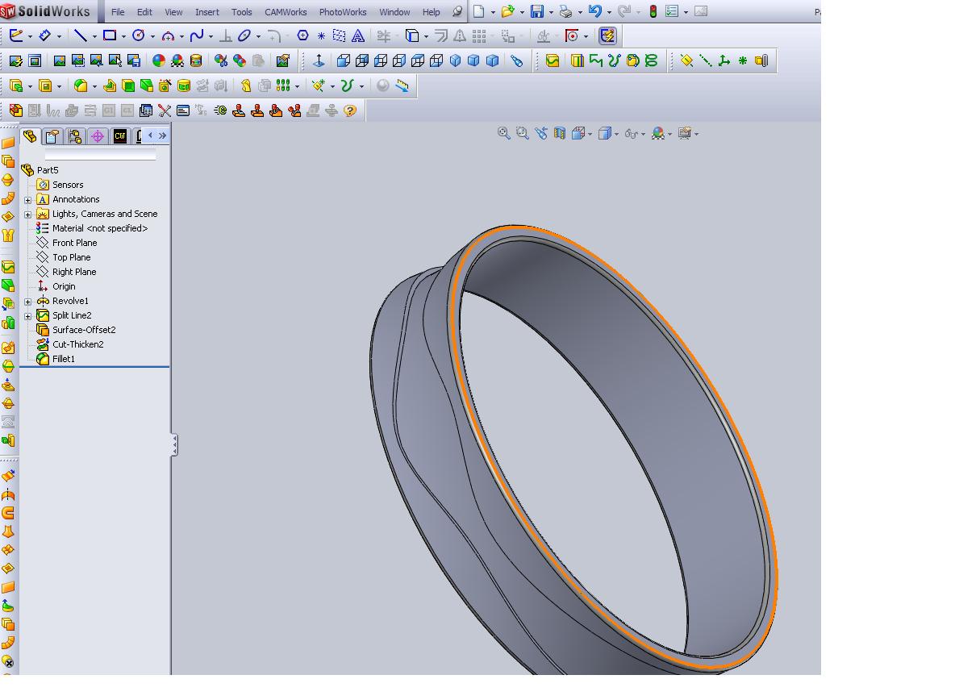This screenshot has height=700, width=980.
Task: Select Fillet1 in the feature tree
Action: tap(64, 359)
